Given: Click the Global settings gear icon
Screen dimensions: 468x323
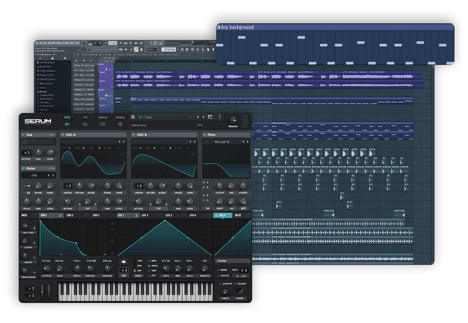Looking at the screenshot, I should pyautogui.click(x=120, y=124).
